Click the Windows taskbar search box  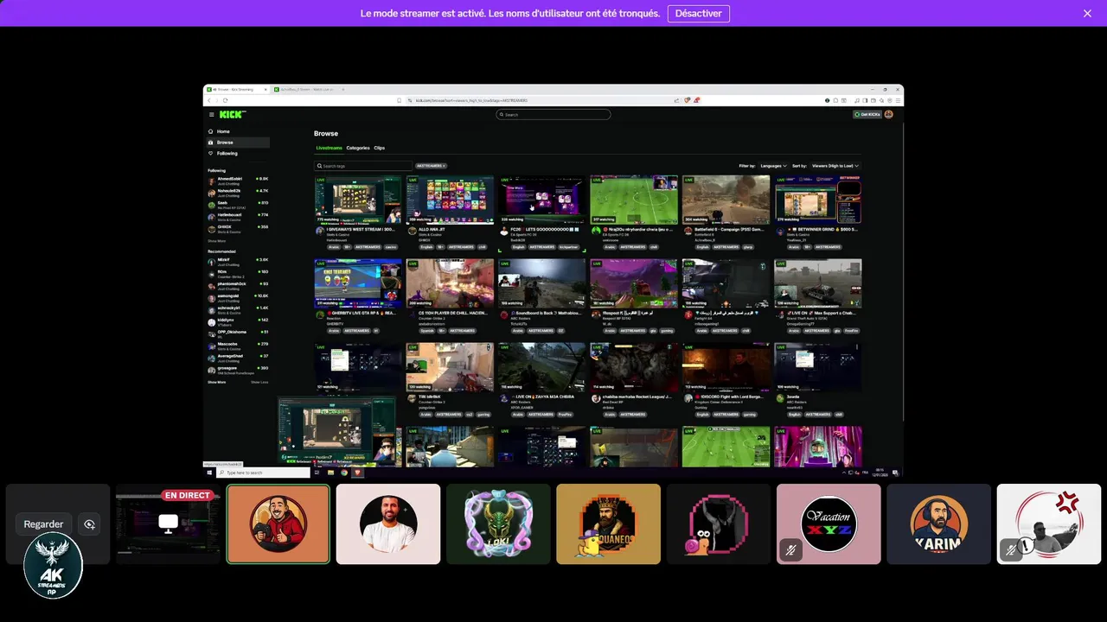[263, 473]
